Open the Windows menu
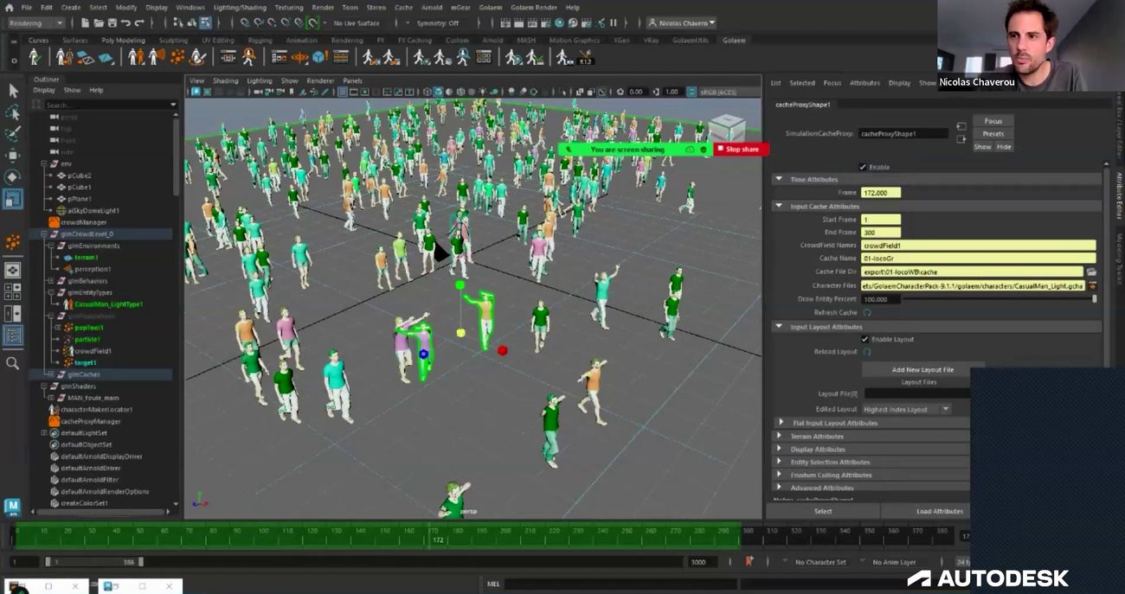This screenshot has width=1125, height=594. click(190, 8)
